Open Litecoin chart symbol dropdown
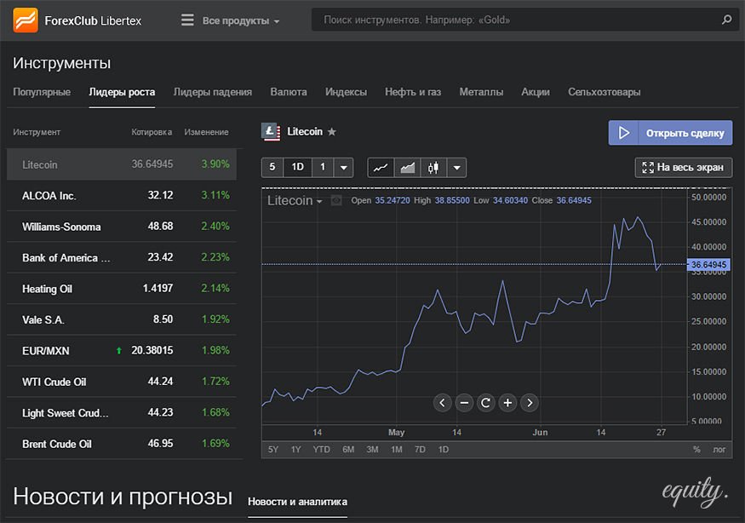 (x=295, y=201)
